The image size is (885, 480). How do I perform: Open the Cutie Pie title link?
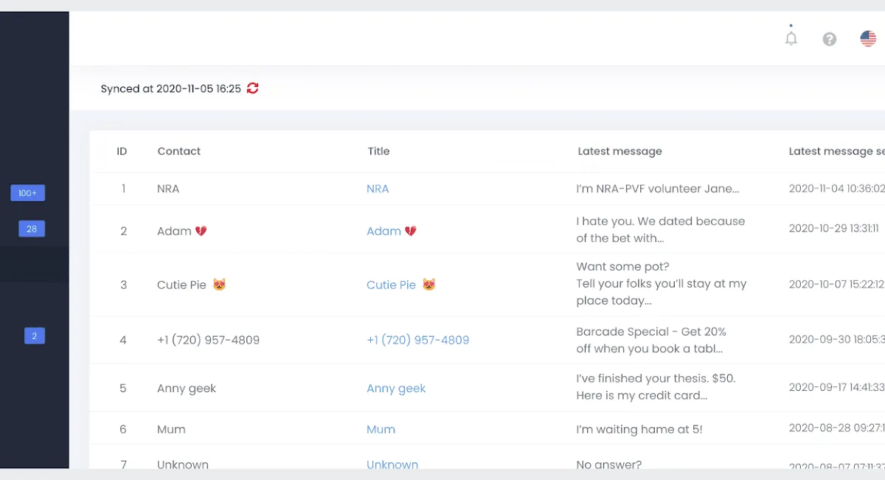(x=401, y=285)
